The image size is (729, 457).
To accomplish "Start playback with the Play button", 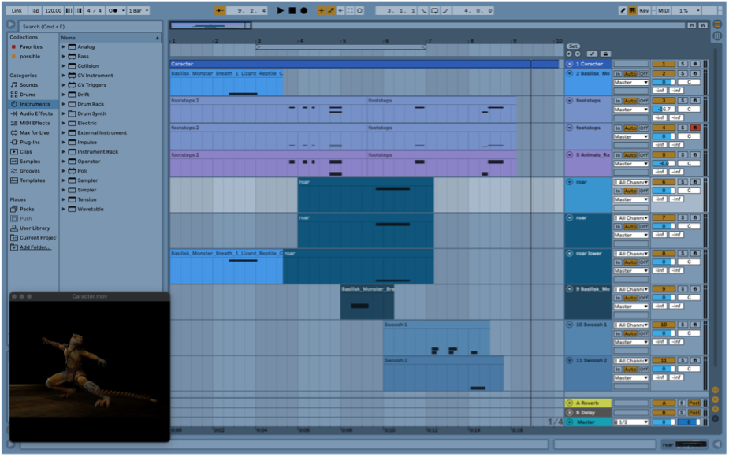I will pos(280,10).
